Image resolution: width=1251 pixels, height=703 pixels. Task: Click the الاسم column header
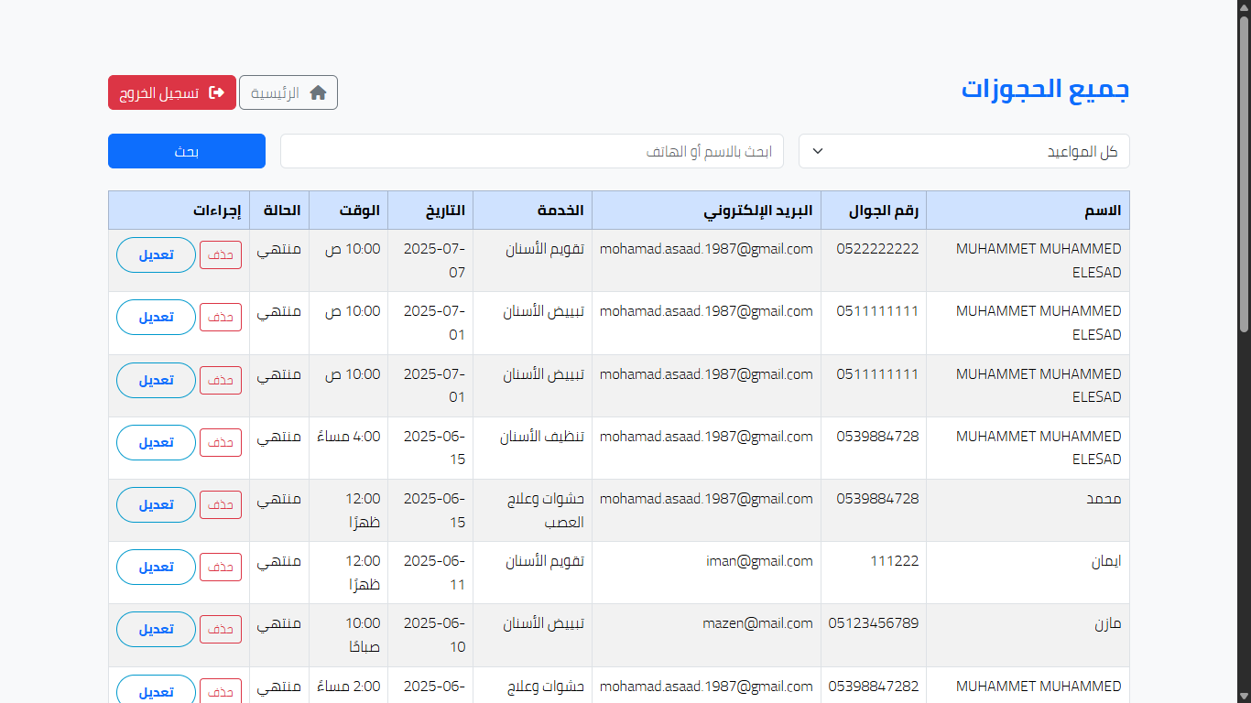tap(1028, 211)
